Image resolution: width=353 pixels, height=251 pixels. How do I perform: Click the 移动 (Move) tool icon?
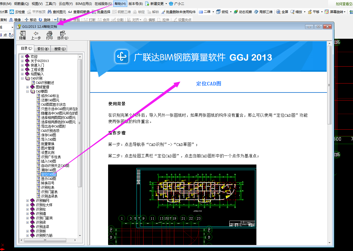coord(27,20)
